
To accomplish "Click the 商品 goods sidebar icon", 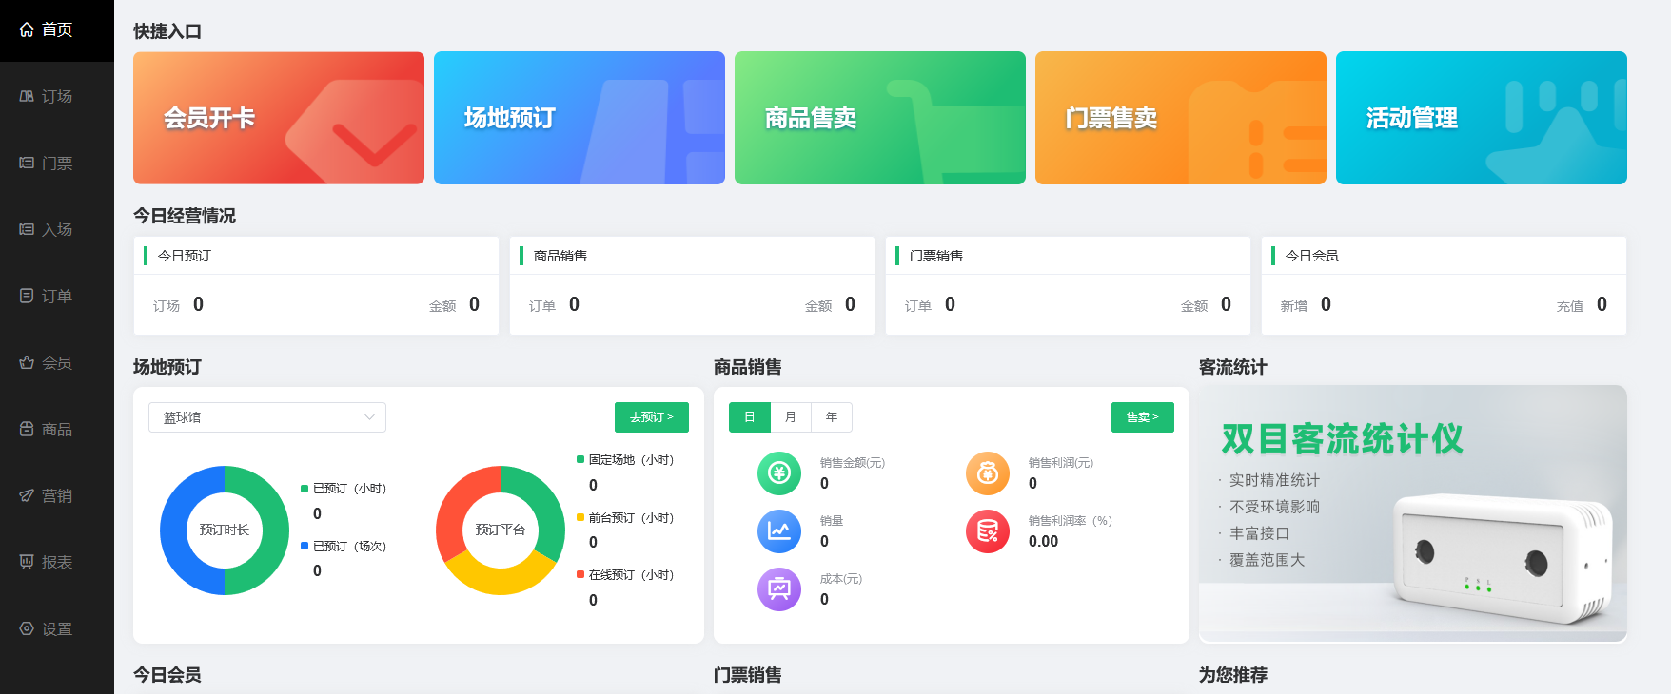I will tap(27, 429).
